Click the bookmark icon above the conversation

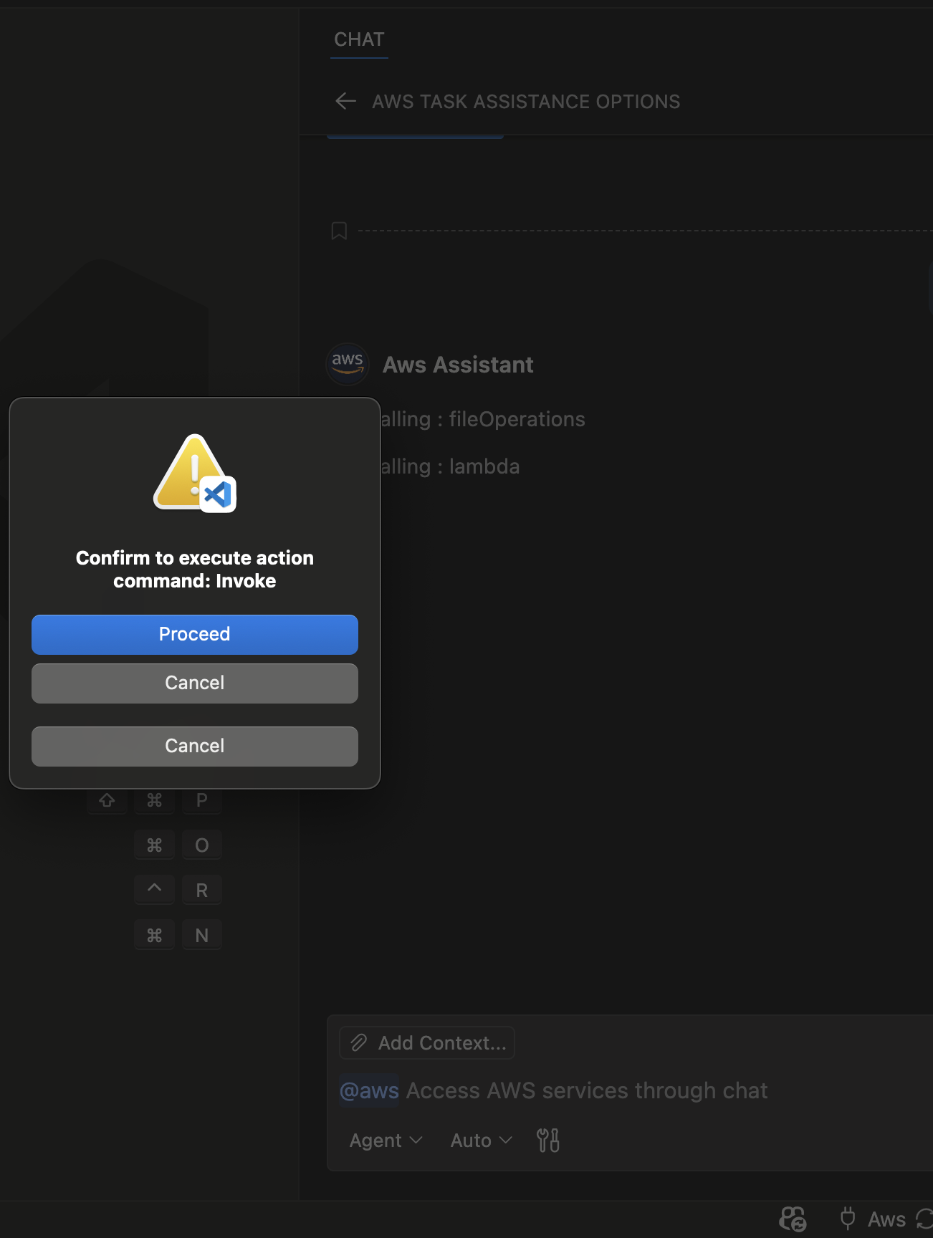[x=339, y=231]
